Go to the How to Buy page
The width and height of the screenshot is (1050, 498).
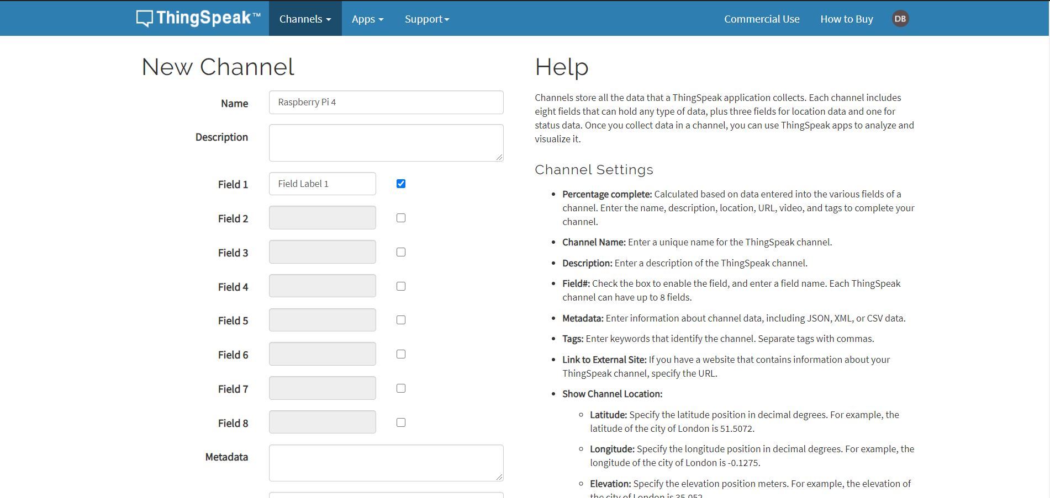[846, 19]
